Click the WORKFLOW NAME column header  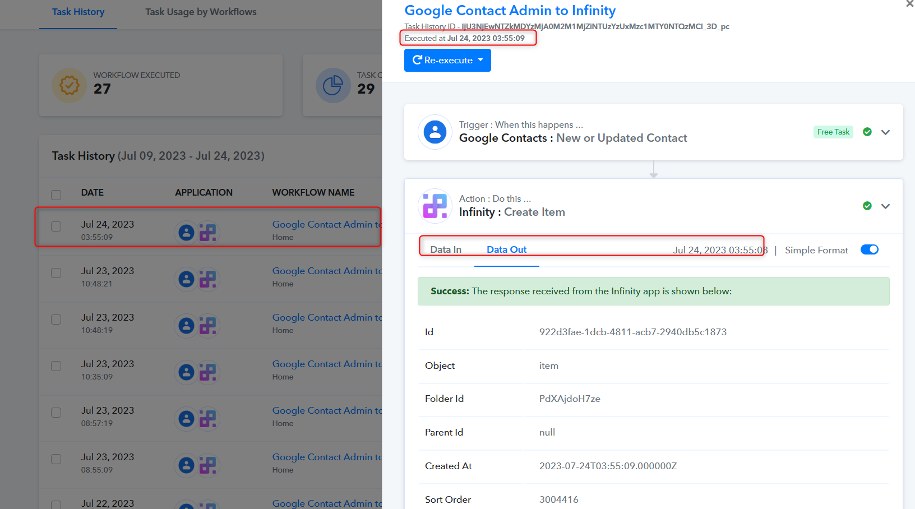(313, 192)
